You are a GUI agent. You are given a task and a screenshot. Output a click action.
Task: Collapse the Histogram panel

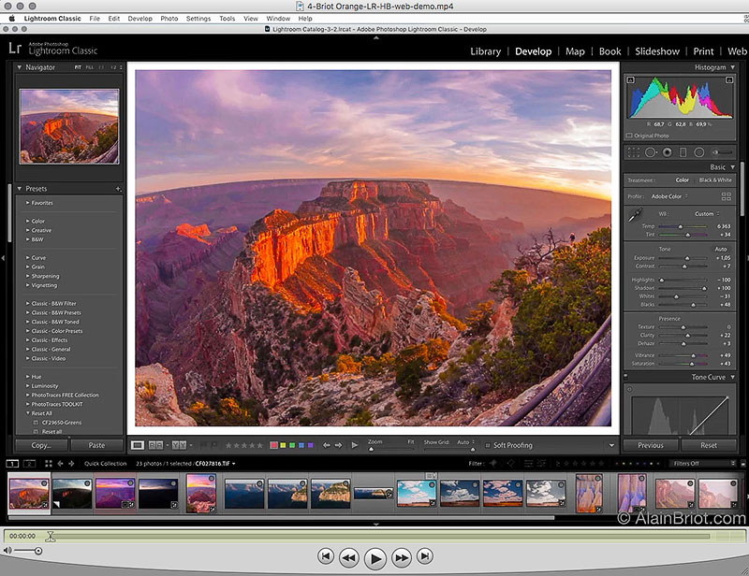[x=731, y=67]
